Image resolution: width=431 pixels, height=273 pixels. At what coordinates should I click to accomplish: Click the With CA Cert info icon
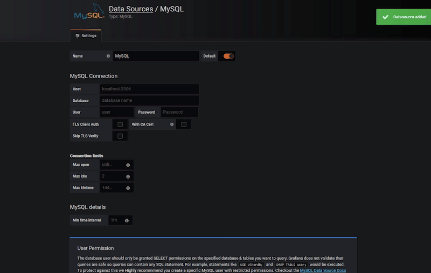pyautogui.click(x=172, y=124)
